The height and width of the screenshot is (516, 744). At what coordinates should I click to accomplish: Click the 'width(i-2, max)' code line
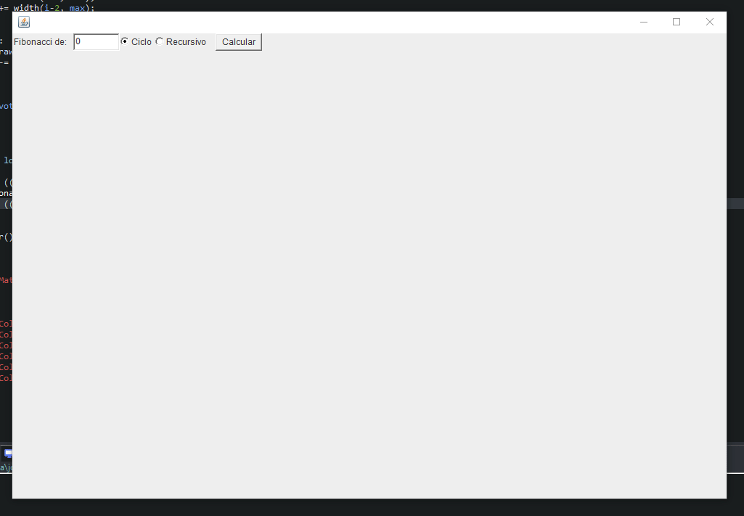[x=47, y=8]
